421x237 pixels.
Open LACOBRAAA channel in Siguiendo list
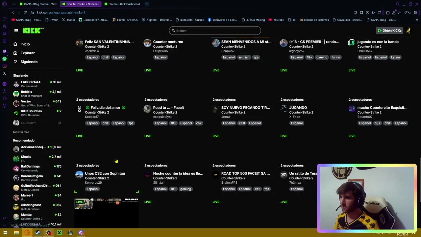(x=37, y=84)
